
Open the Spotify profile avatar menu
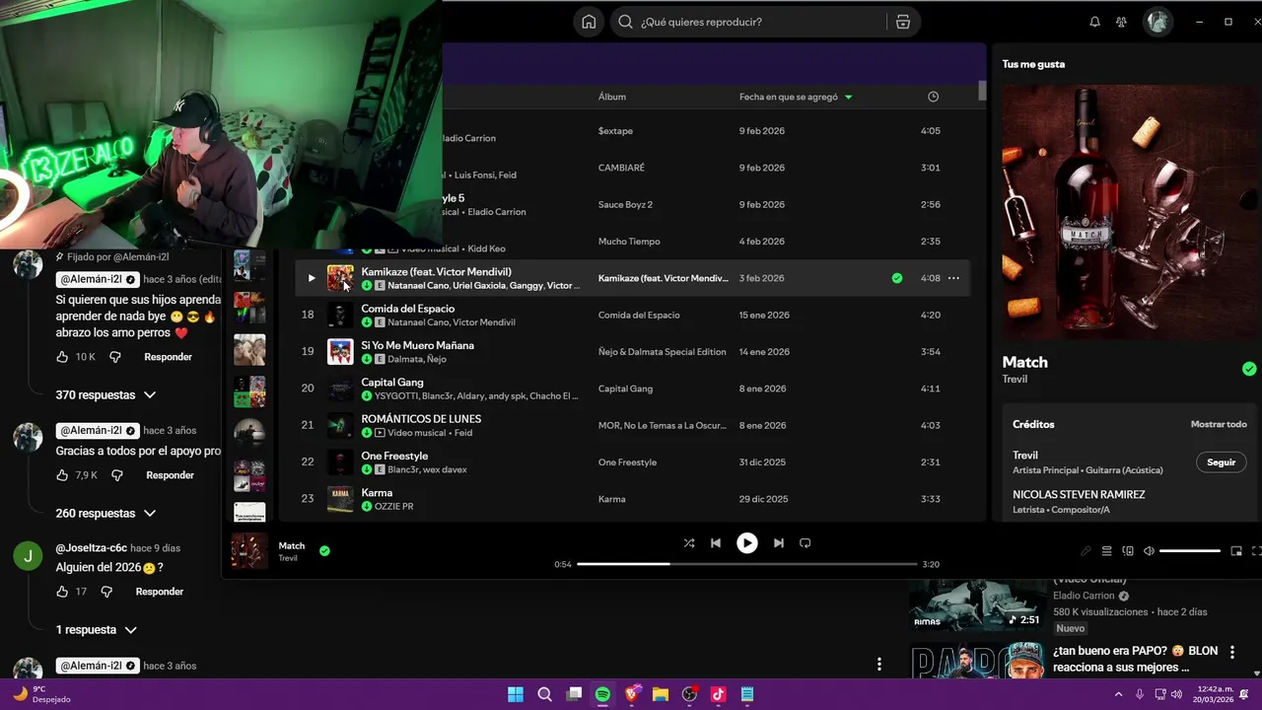point(1158,22)
